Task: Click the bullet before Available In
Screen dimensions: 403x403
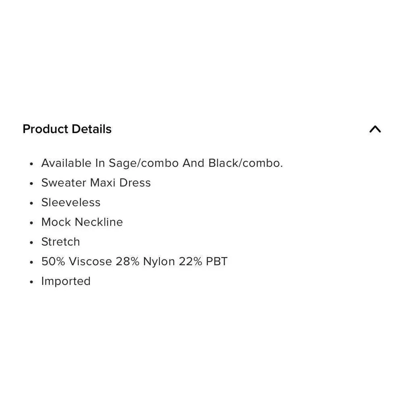Action: point(31,164)
